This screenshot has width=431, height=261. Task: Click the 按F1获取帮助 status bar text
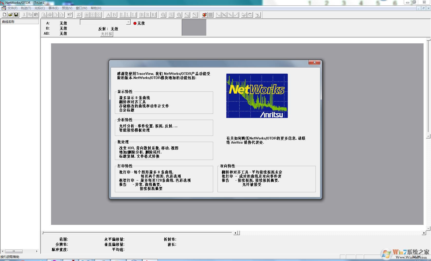10,257
